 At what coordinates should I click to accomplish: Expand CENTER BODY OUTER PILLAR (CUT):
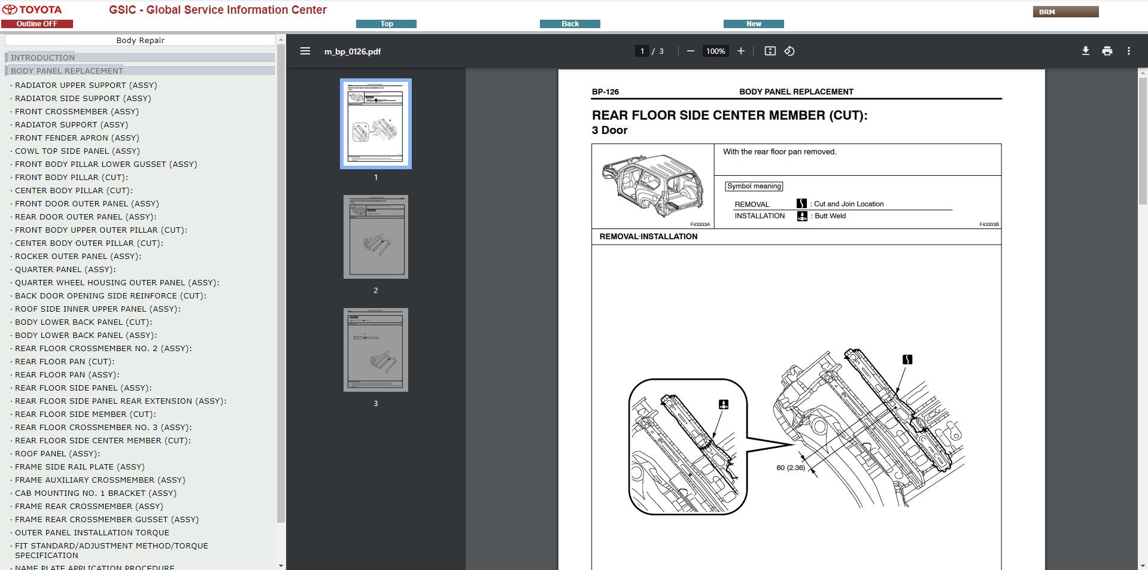(89, 243)
